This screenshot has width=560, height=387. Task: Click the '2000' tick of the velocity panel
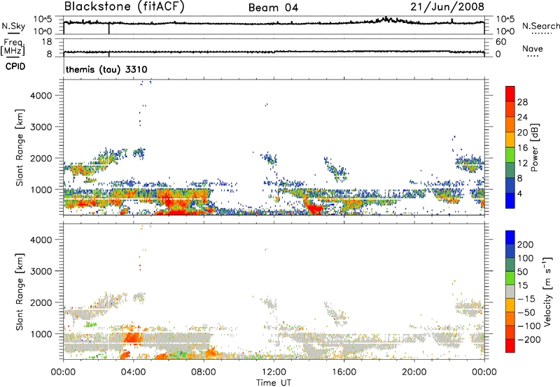(x=41, y=302)
